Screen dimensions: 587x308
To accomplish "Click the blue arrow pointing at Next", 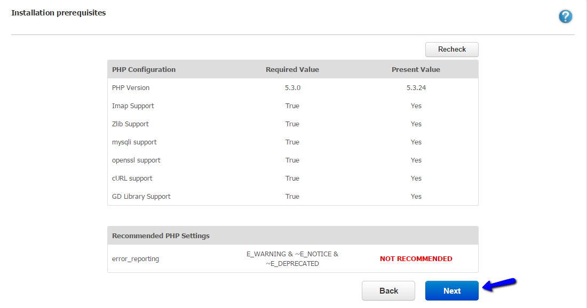I will [x=499, y=285].
